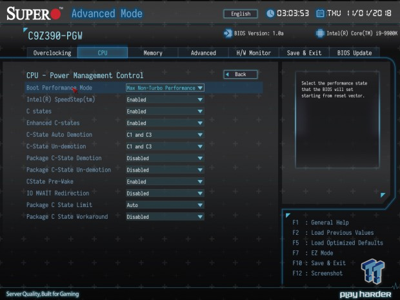
Task: Click the system time 03:03:53
Action: tap(293, 14)
